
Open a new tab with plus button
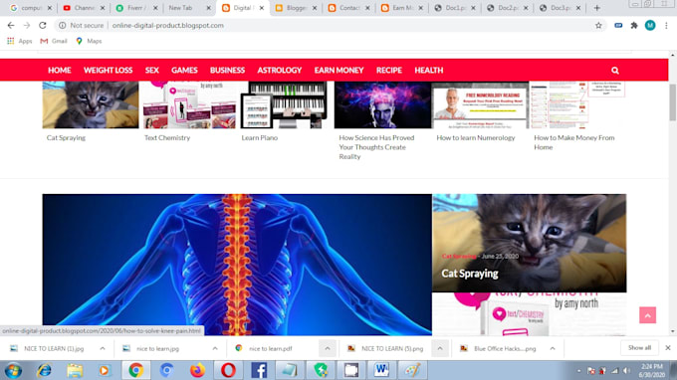pyautogui.click(x=596, y=8)
